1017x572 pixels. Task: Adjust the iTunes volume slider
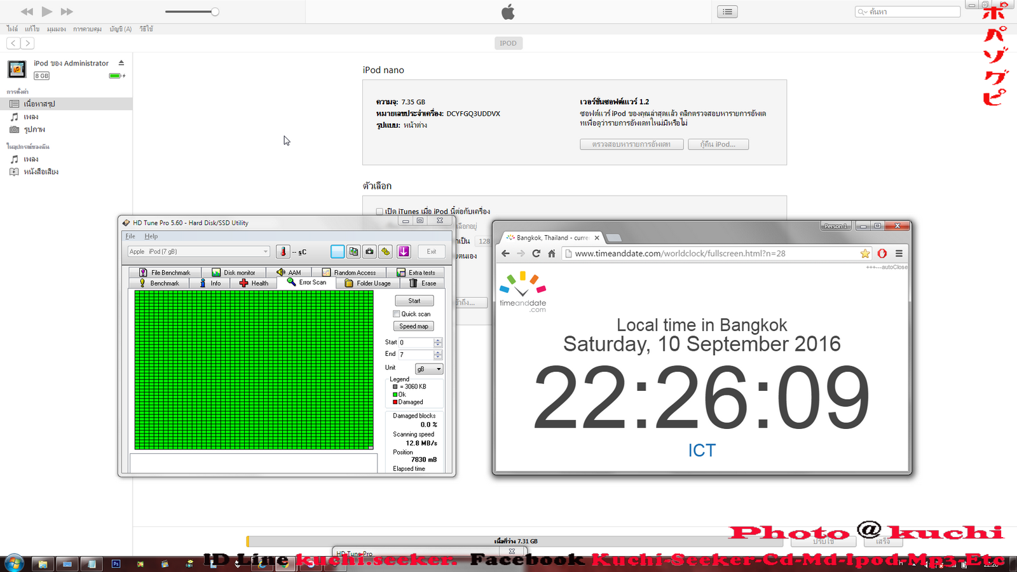tap(192, 11)
